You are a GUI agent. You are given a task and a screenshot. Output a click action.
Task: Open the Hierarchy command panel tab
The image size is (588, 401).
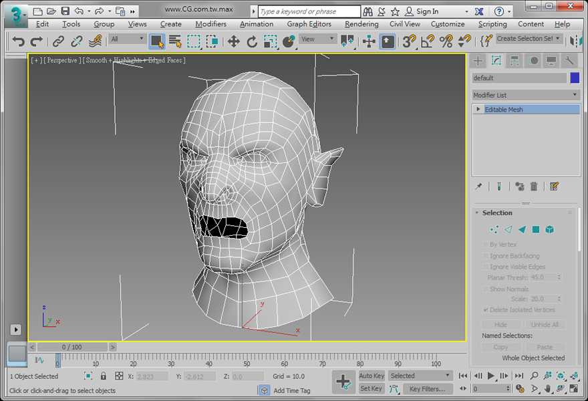(x=514, y=61)
